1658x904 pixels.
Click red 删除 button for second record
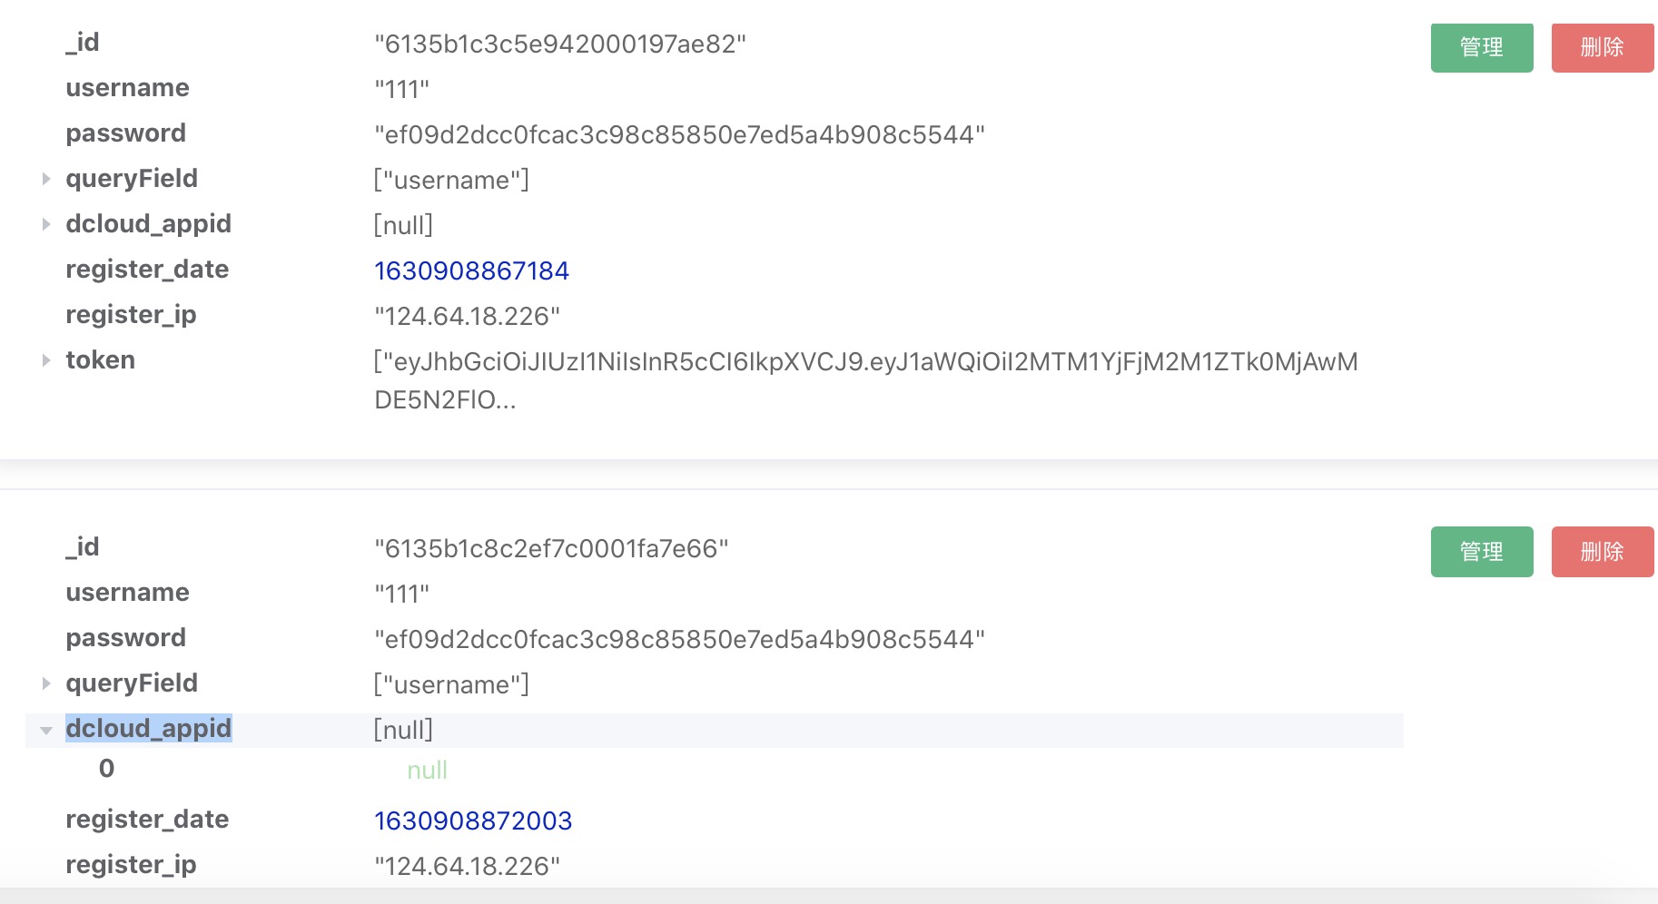tap(1602, 552)
